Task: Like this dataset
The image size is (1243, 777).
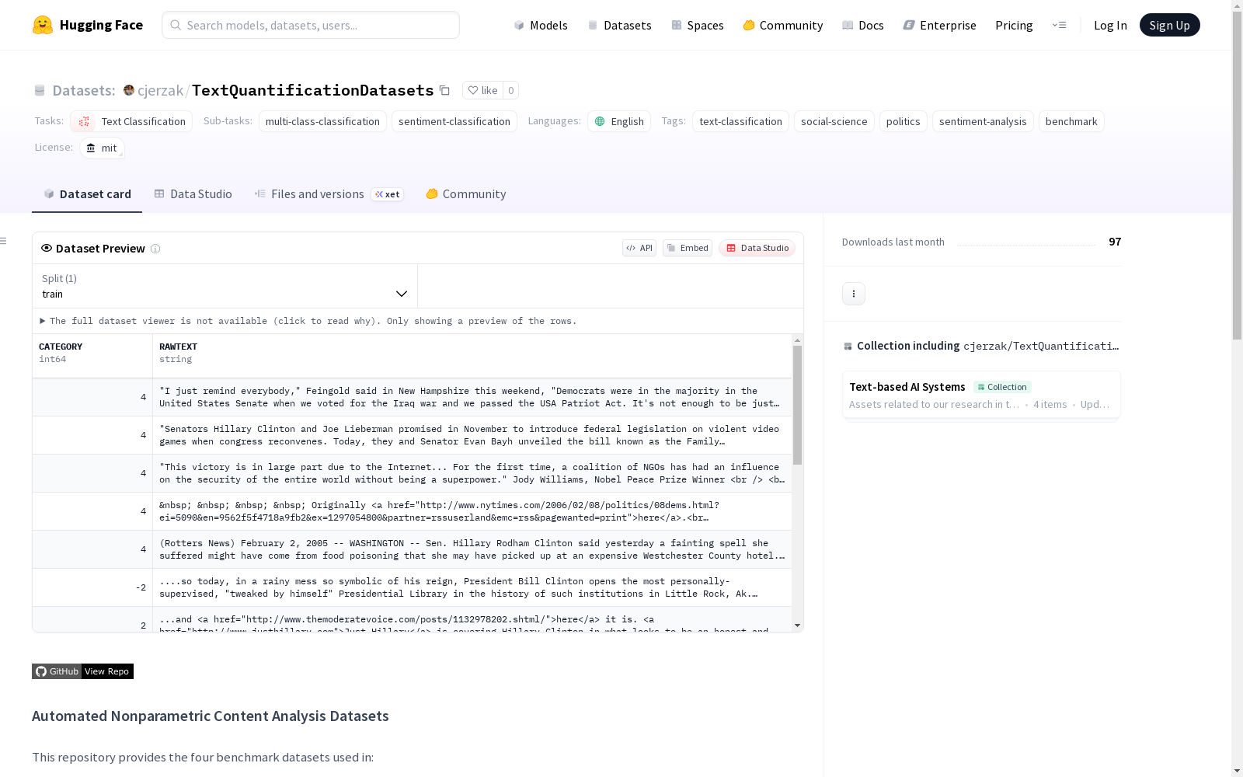Action: 482,90
